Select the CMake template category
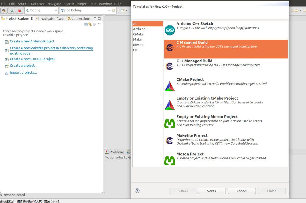This screenshot has height=203, width=306. coord(148,34)
